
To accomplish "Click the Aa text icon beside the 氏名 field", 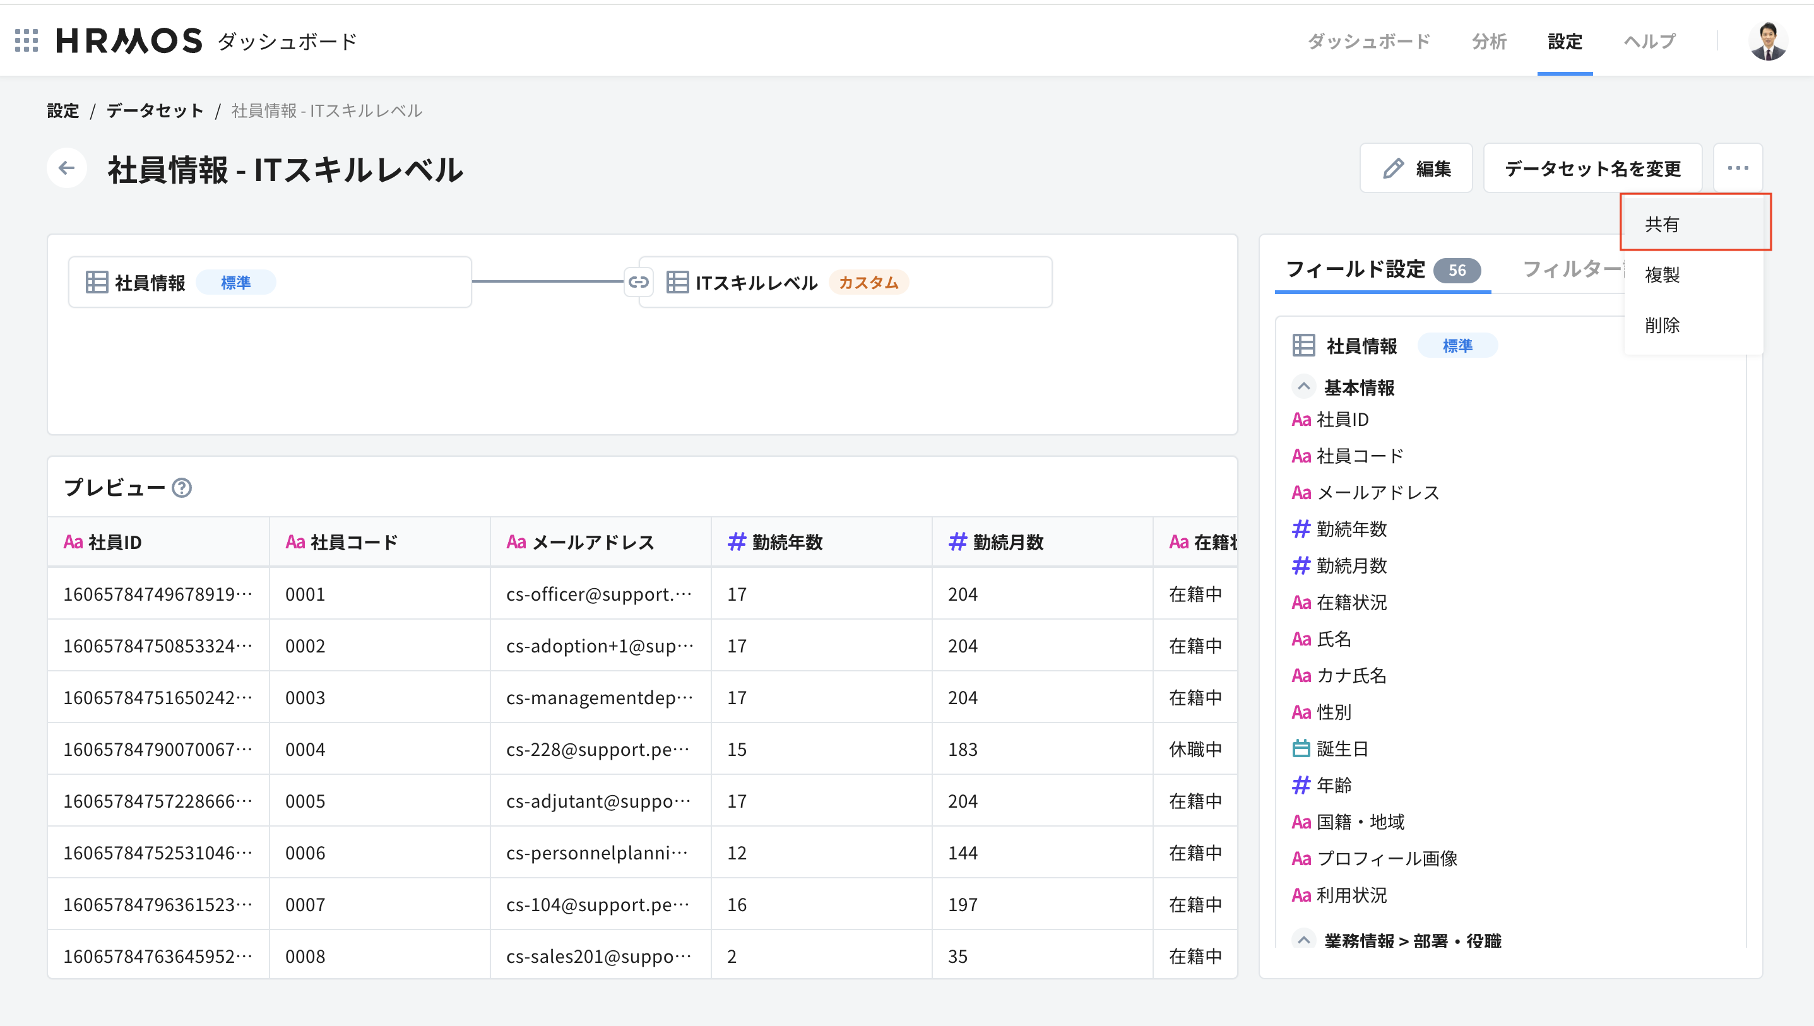I will click(1300, 639).
